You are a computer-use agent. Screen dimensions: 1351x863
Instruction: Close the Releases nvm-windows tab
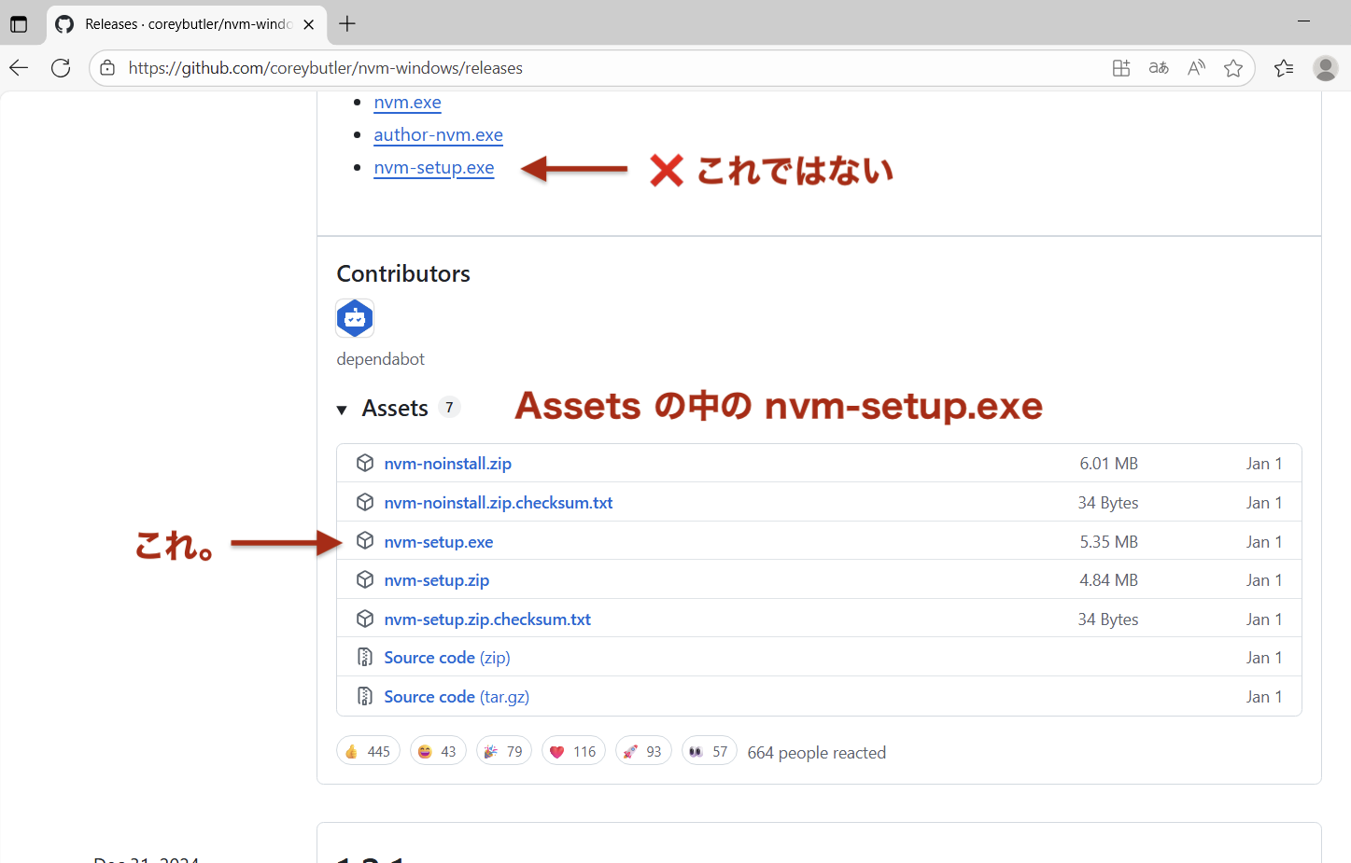pos(309,24)
